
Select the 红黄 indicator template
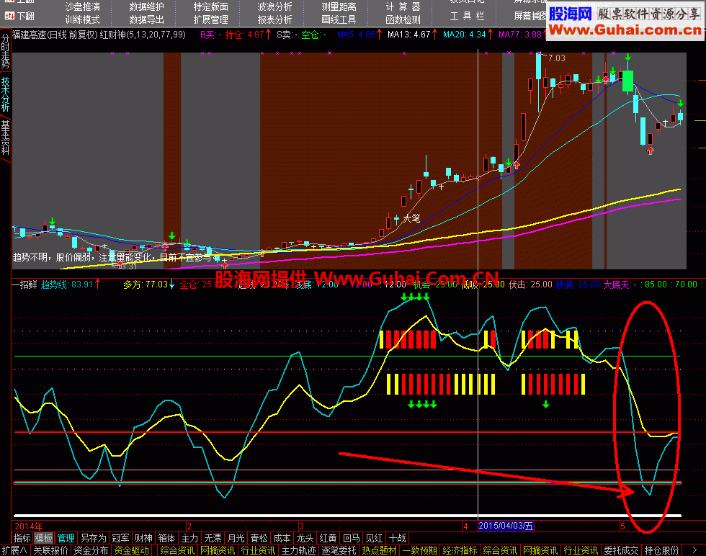[328, 538]
